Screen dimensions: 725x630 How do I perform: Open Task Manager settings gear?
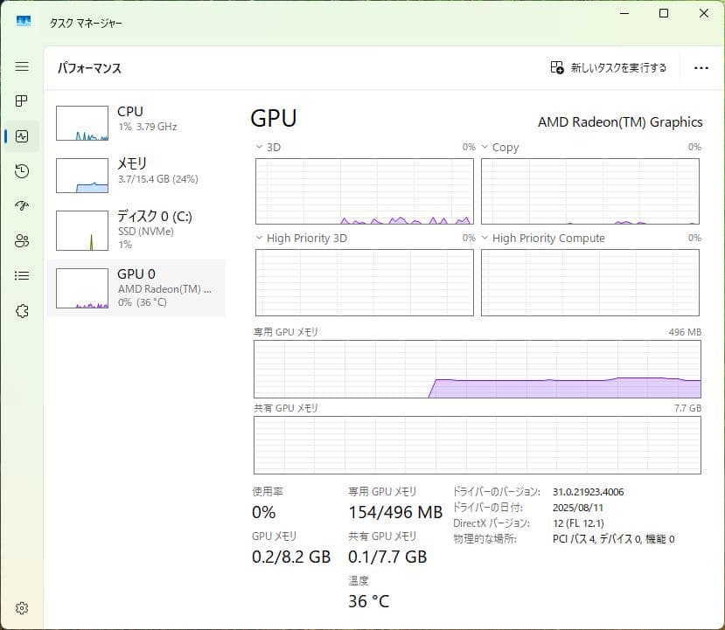click(x=21, y=608)
